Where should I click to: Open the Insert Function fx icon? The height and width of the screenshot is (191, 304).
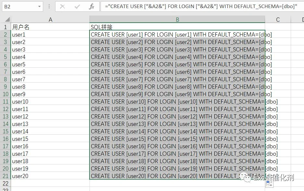(x=91, y=6)
